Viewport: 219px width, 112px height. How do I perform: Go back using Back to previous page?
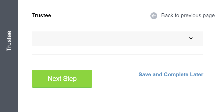point(183,16)
